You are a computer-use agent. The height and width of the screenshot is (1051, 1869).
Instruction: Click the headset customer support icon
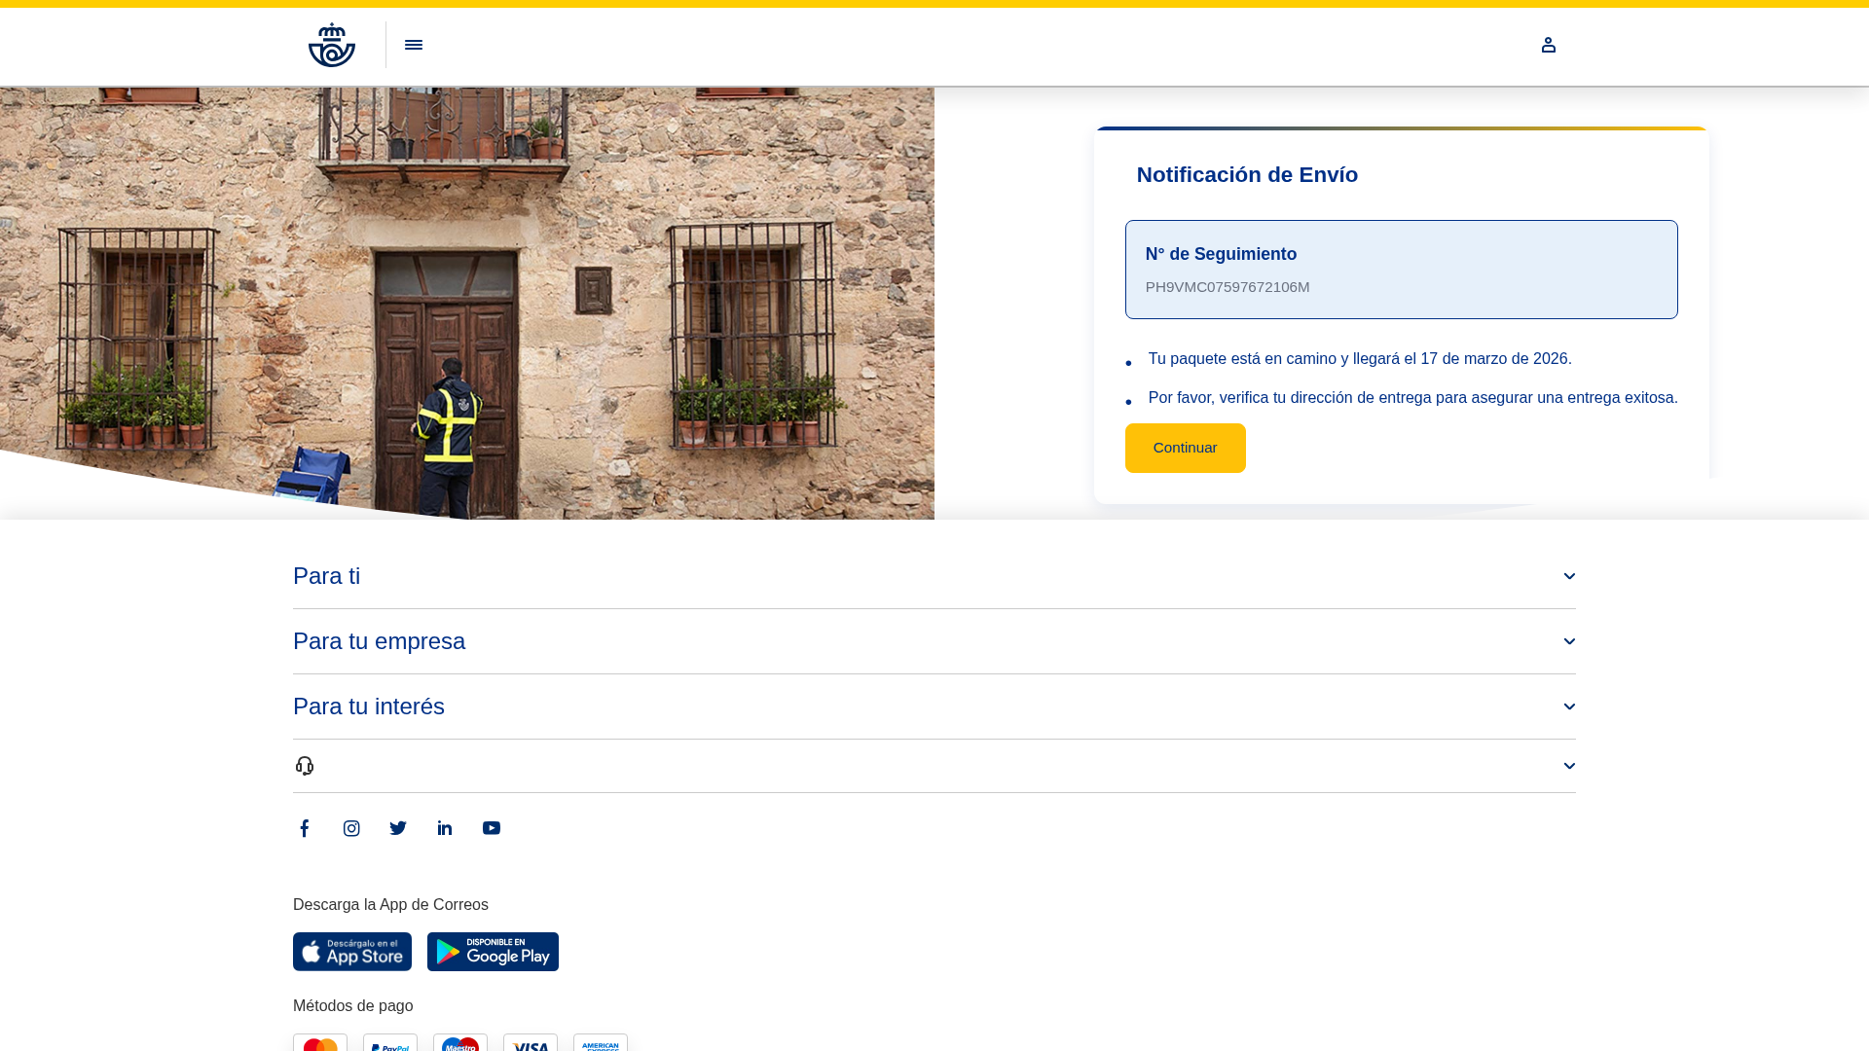click(305, 766)
